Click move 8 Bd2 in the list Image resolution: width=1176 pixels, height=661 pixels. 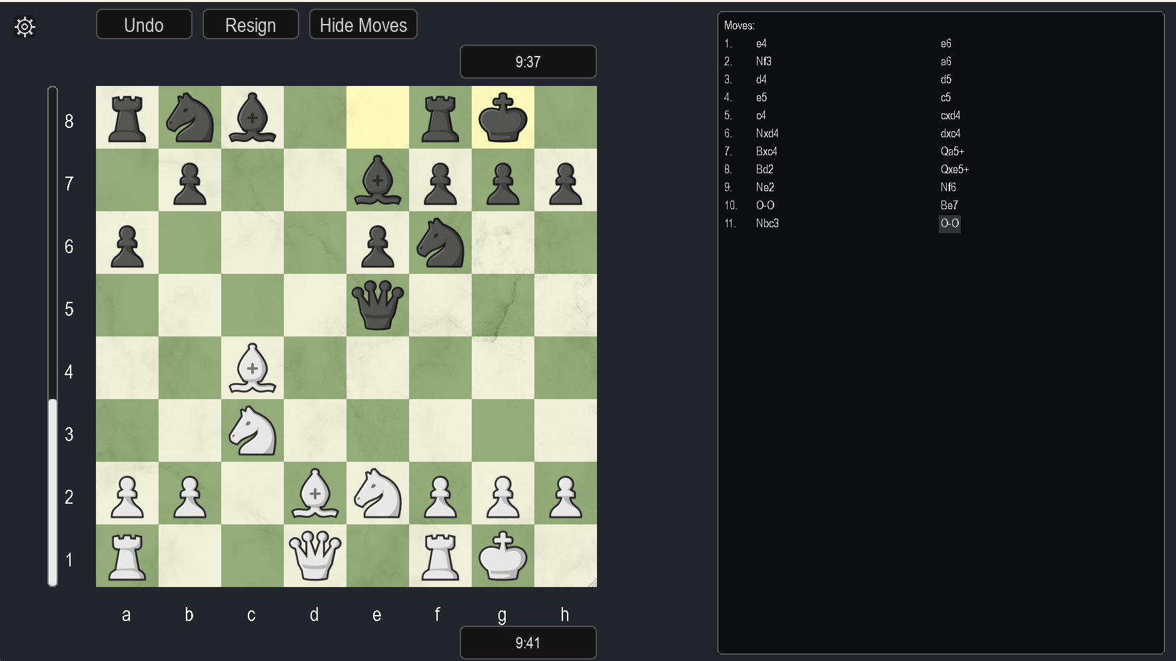coord(764,169)
